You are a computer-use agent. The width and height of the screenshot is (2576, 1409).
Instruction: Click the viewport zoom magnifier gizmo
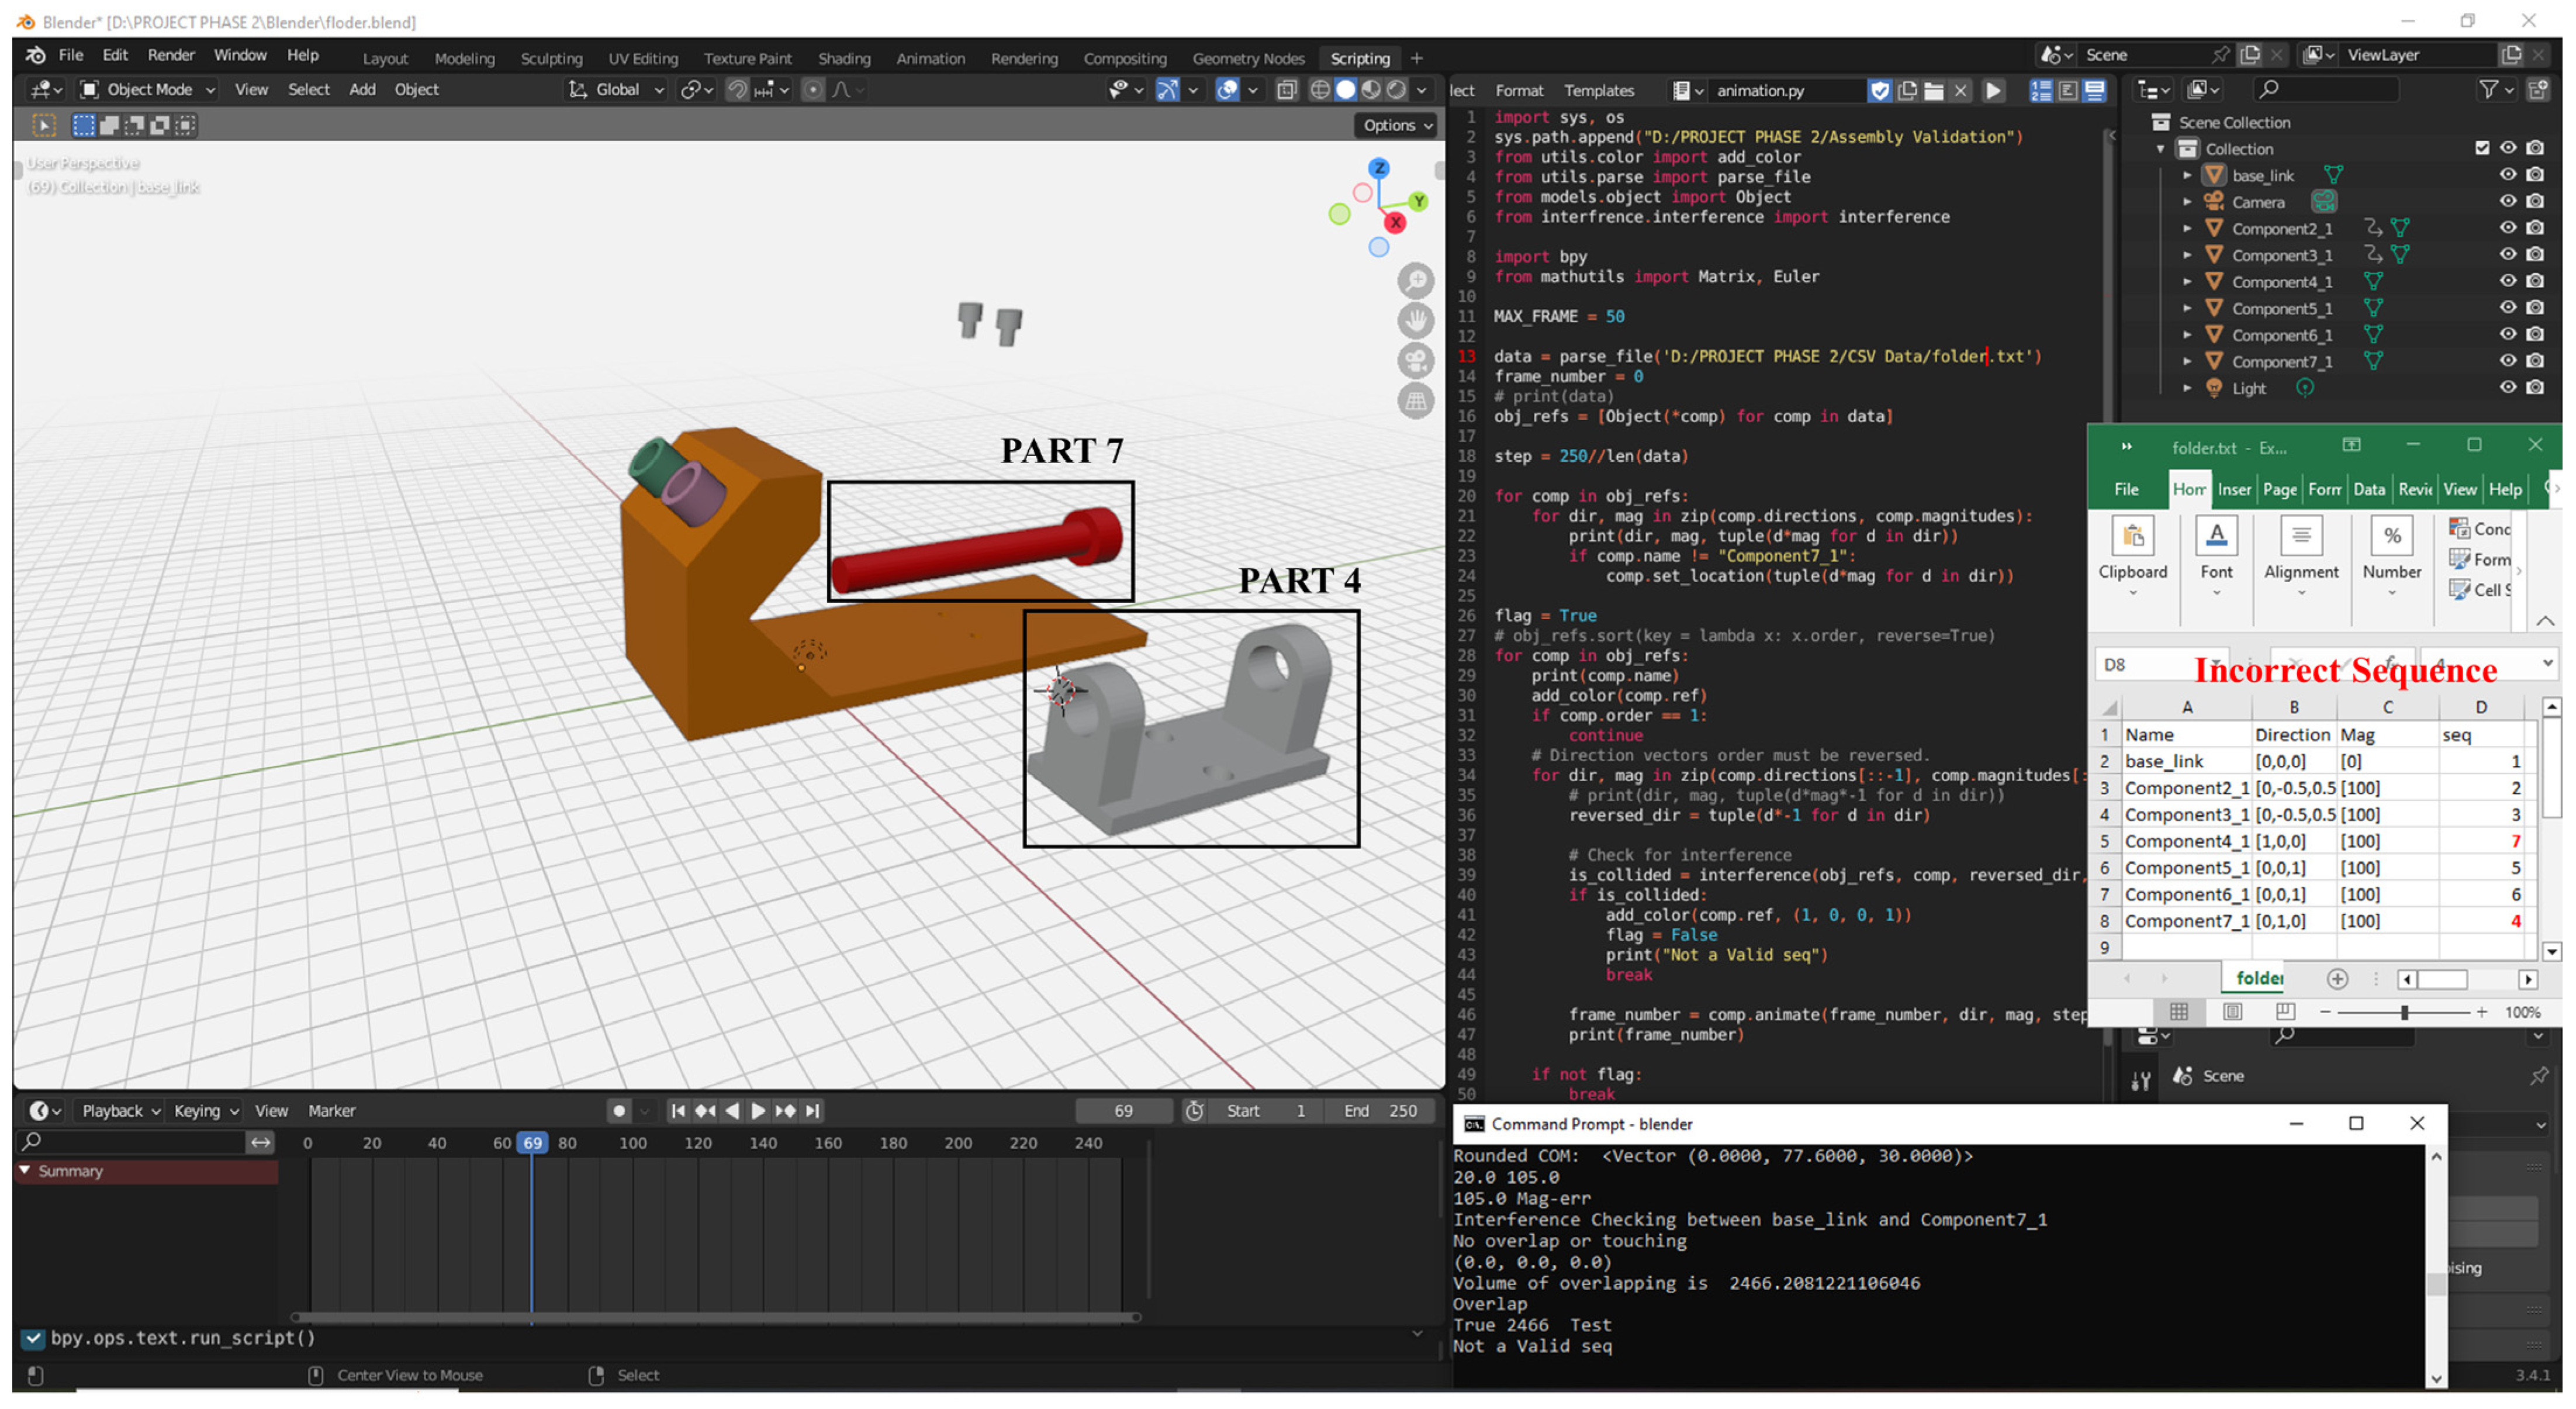pyautogui.click(x=1415, y=281)
